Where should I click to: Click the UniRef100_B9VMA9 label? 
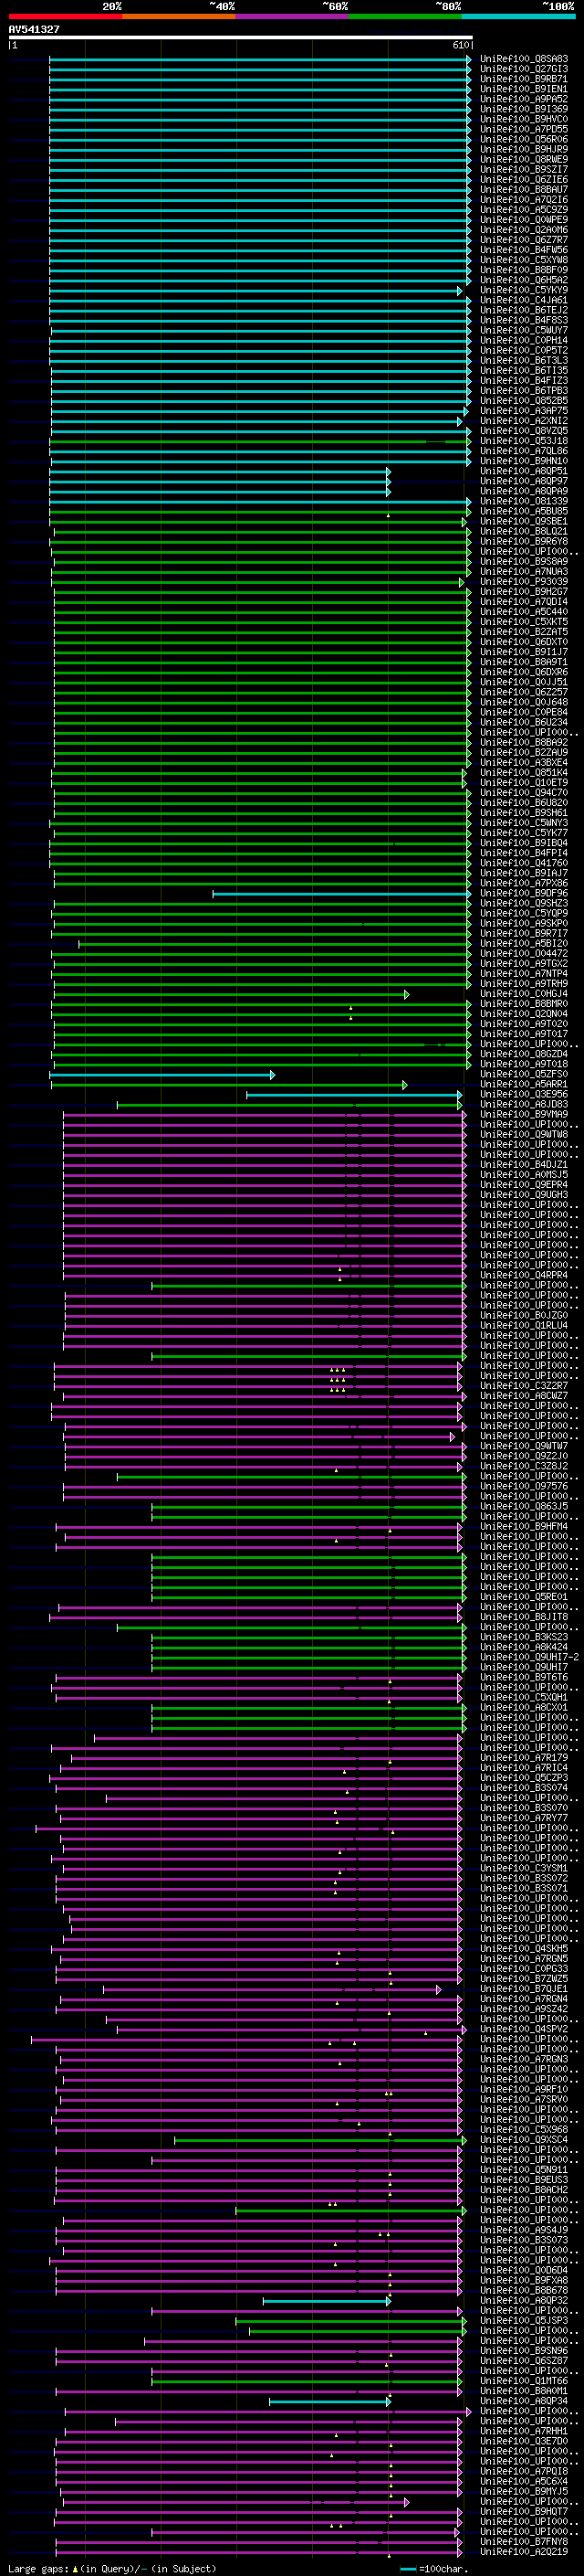(x=524, y=1115)
